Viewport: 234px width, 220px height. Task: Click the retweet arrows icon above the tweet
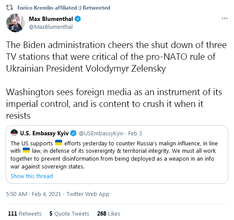10,7
